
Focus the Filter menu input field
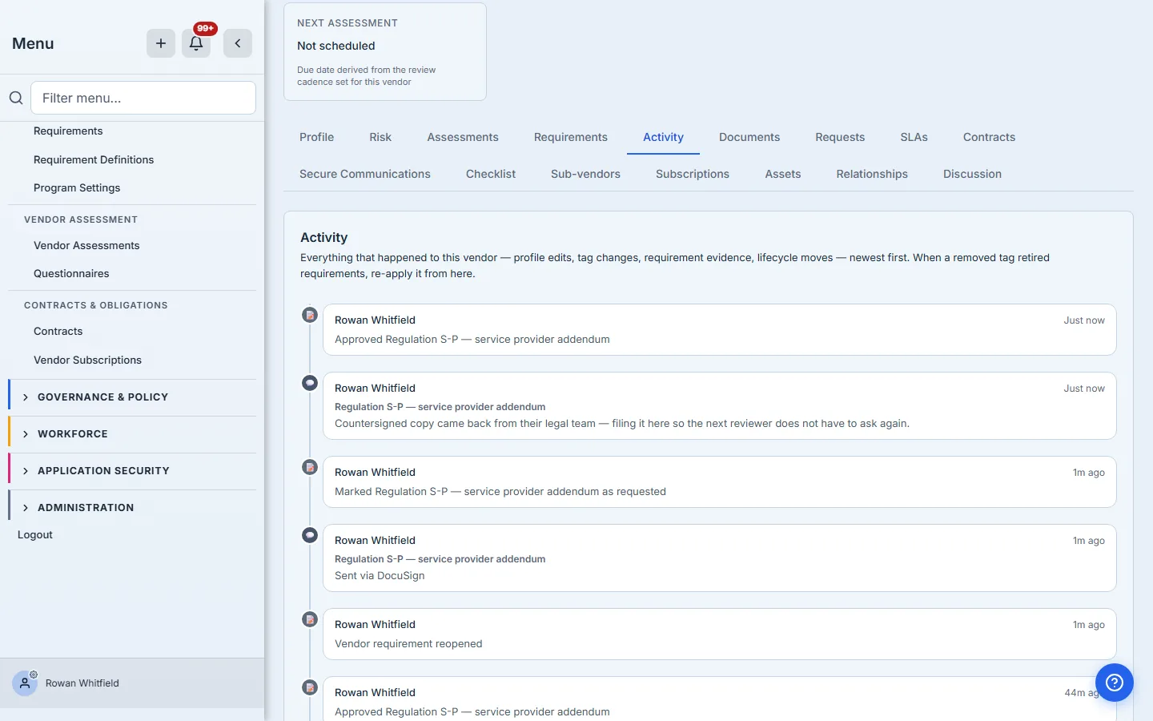(x=143, y=98)
